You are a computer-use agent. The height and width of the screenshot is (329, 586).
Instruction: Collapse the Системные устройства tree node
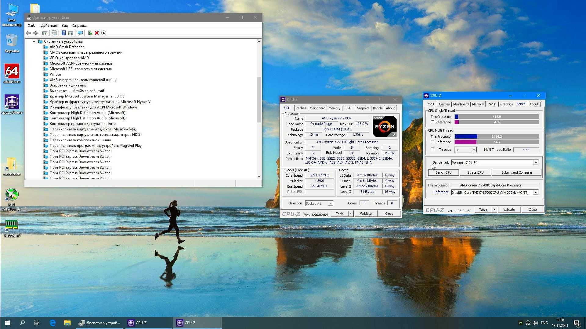coord(34,41)
